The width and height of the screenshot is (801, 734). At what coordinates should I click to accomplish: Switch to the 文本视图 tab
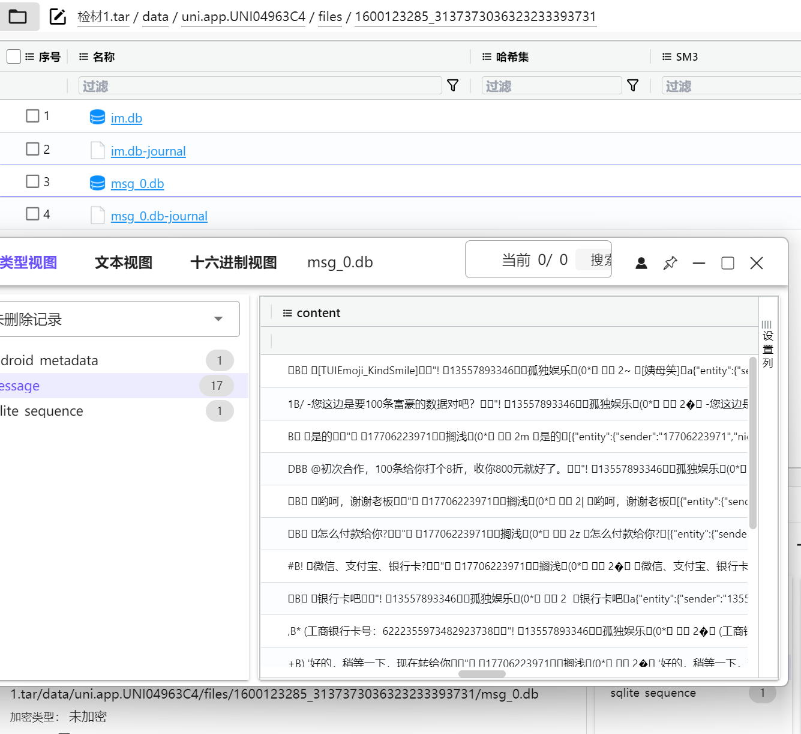(x=124, y=262)
